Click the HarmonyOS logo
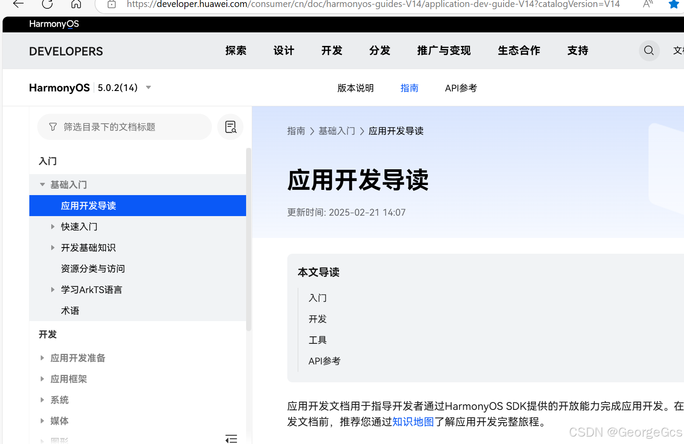 pos(54,24)
